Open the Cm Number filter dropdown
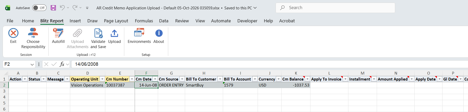468x112 pixels. pos(132,79)
